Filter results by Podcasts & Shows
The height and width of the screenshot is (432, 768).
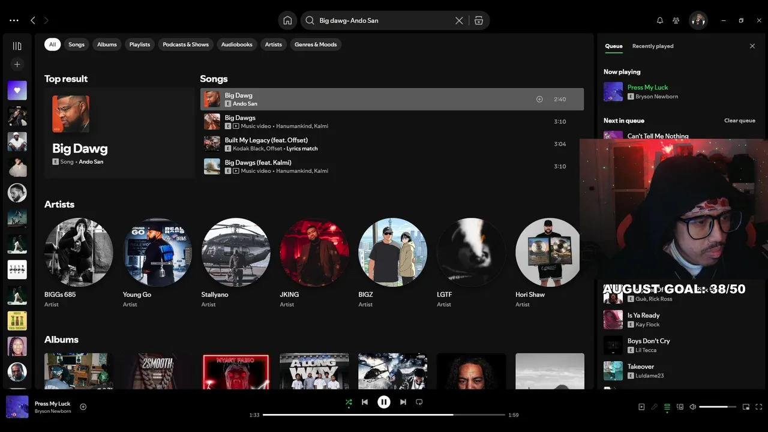(x=186, y=44)
